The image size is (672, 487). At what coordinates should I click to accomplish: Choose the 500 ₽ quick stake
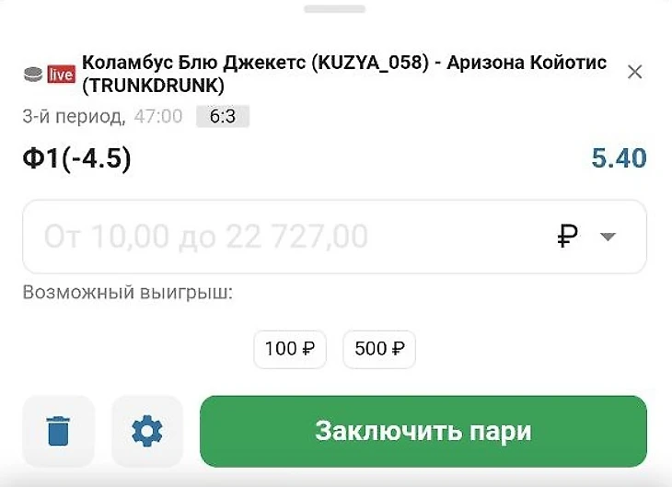379,349
